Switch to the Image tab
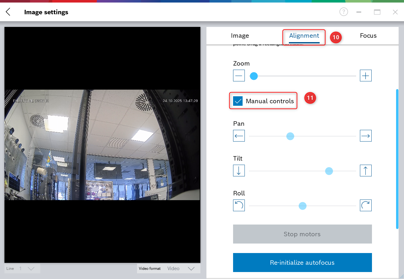 [x=240, y=36]
